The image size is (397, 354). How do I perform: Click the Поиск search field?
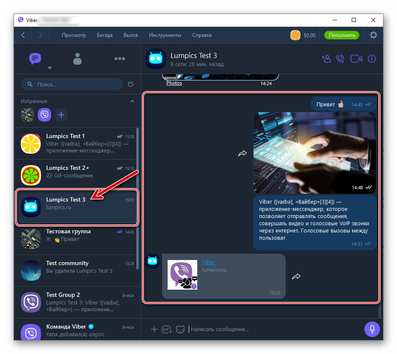(72, 84)
